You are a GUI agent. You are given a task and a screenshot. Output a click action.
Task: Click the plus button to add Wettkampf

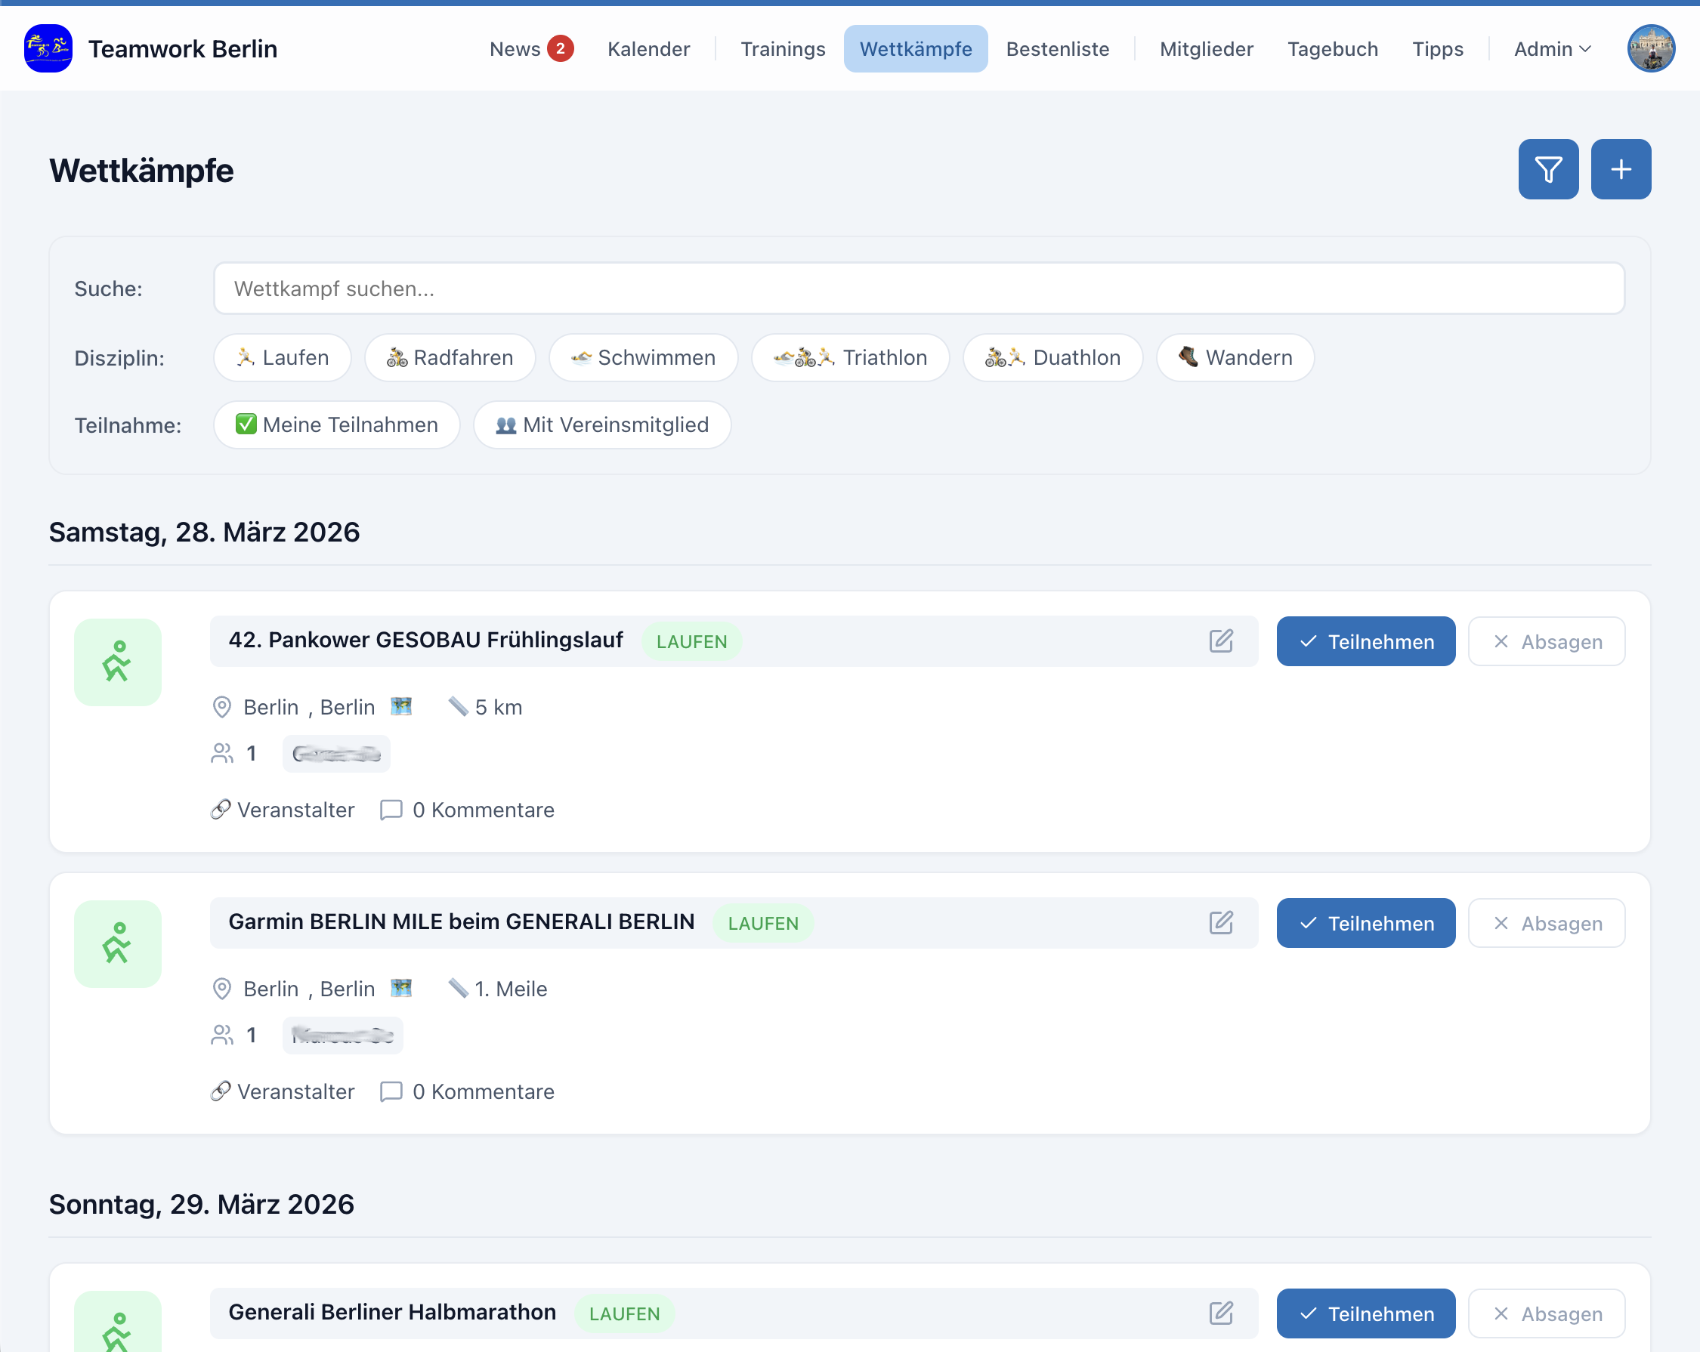(1621, 169)
